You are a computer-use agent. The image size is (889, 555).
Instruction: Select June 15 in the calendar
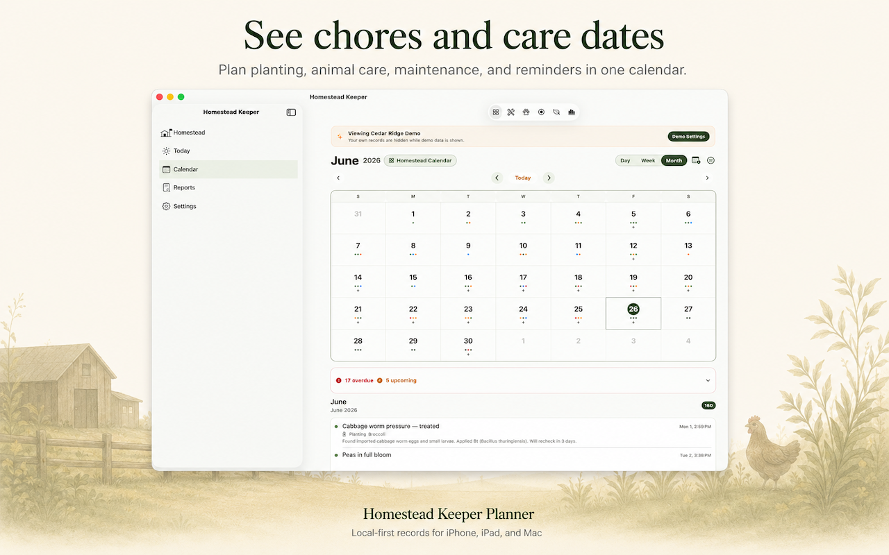pos(413,281)
